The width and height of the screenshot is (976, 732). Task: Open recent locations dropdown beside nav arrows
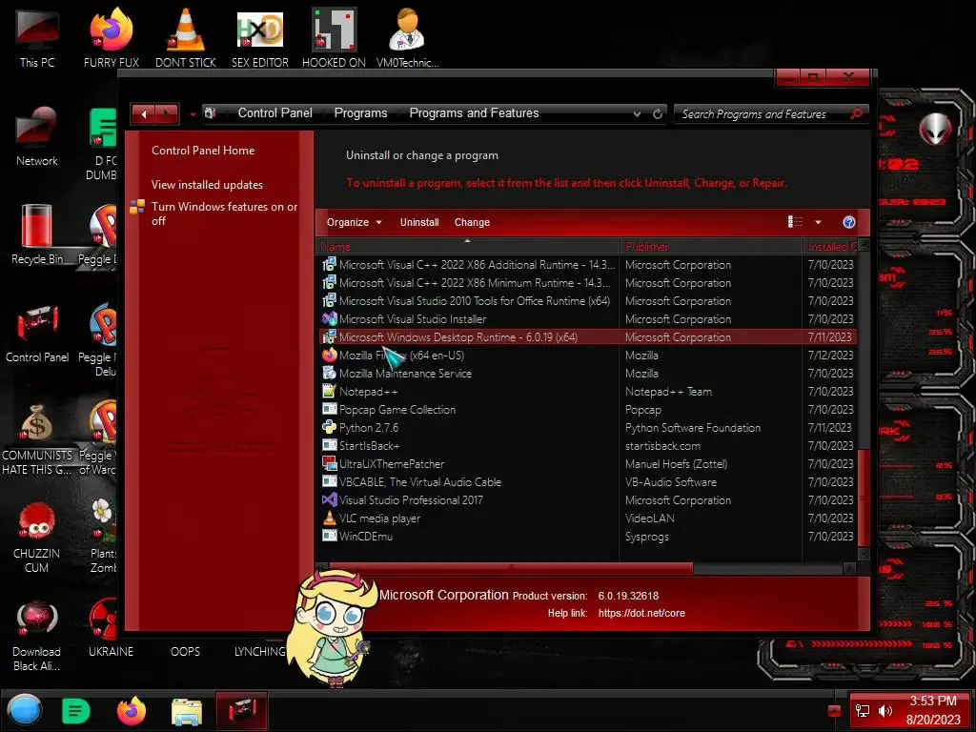[193, 114]
